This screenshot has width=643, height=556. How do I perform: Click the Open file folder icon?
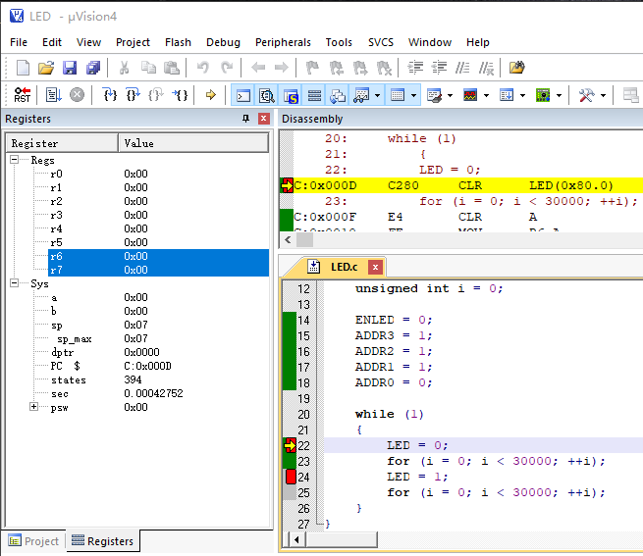46,68
